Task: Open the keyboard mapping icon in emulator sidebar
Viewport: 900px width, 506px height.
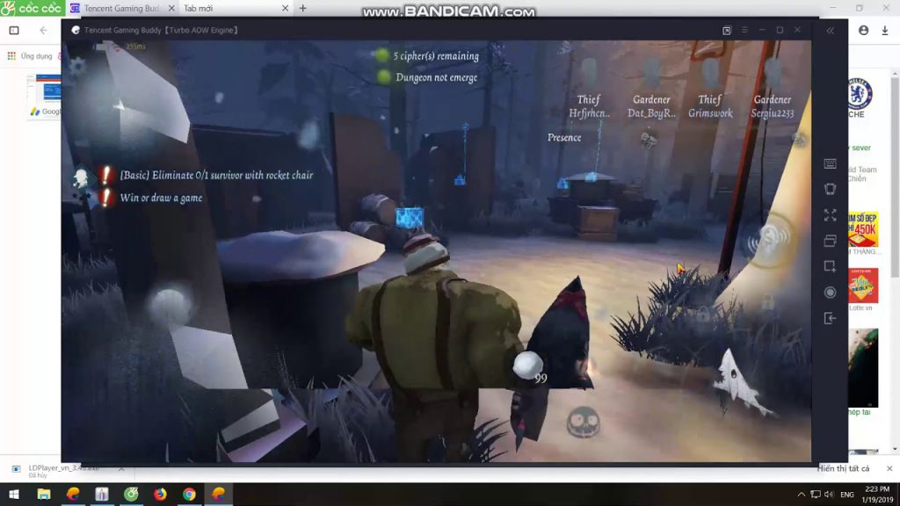Action: (x=830, y=164)
